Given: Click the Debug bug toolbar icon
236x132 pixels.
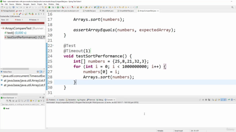Looking at the screenshot, I should pos(53,7).
